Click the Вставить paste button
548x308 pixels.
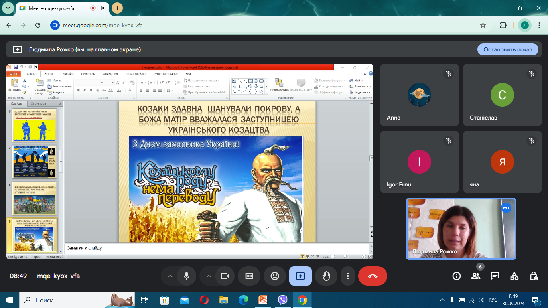14,86
